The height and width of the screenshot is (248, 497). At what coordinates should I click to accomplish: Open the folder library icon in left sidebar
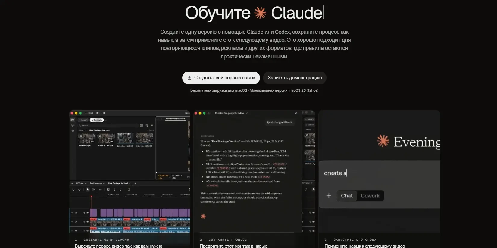pyautogui.click(x=73, y=120)
